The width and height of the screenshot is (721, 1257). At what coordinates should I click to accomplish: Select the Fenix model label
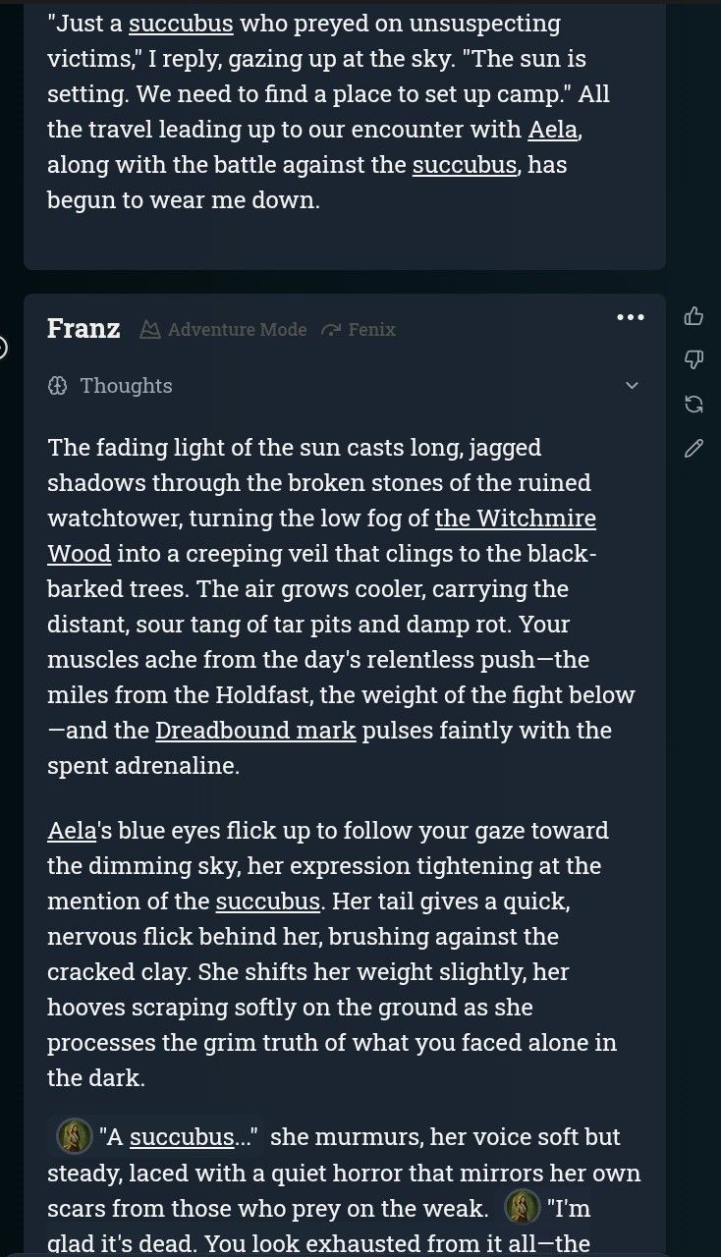[371, 330]
